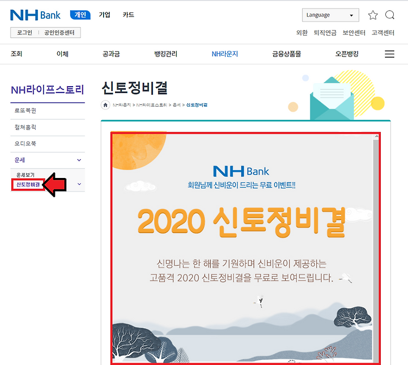Screen dimensions: 408x365
Task: Open the 오픈뱅킹 menu
Action: coord(347,54)
